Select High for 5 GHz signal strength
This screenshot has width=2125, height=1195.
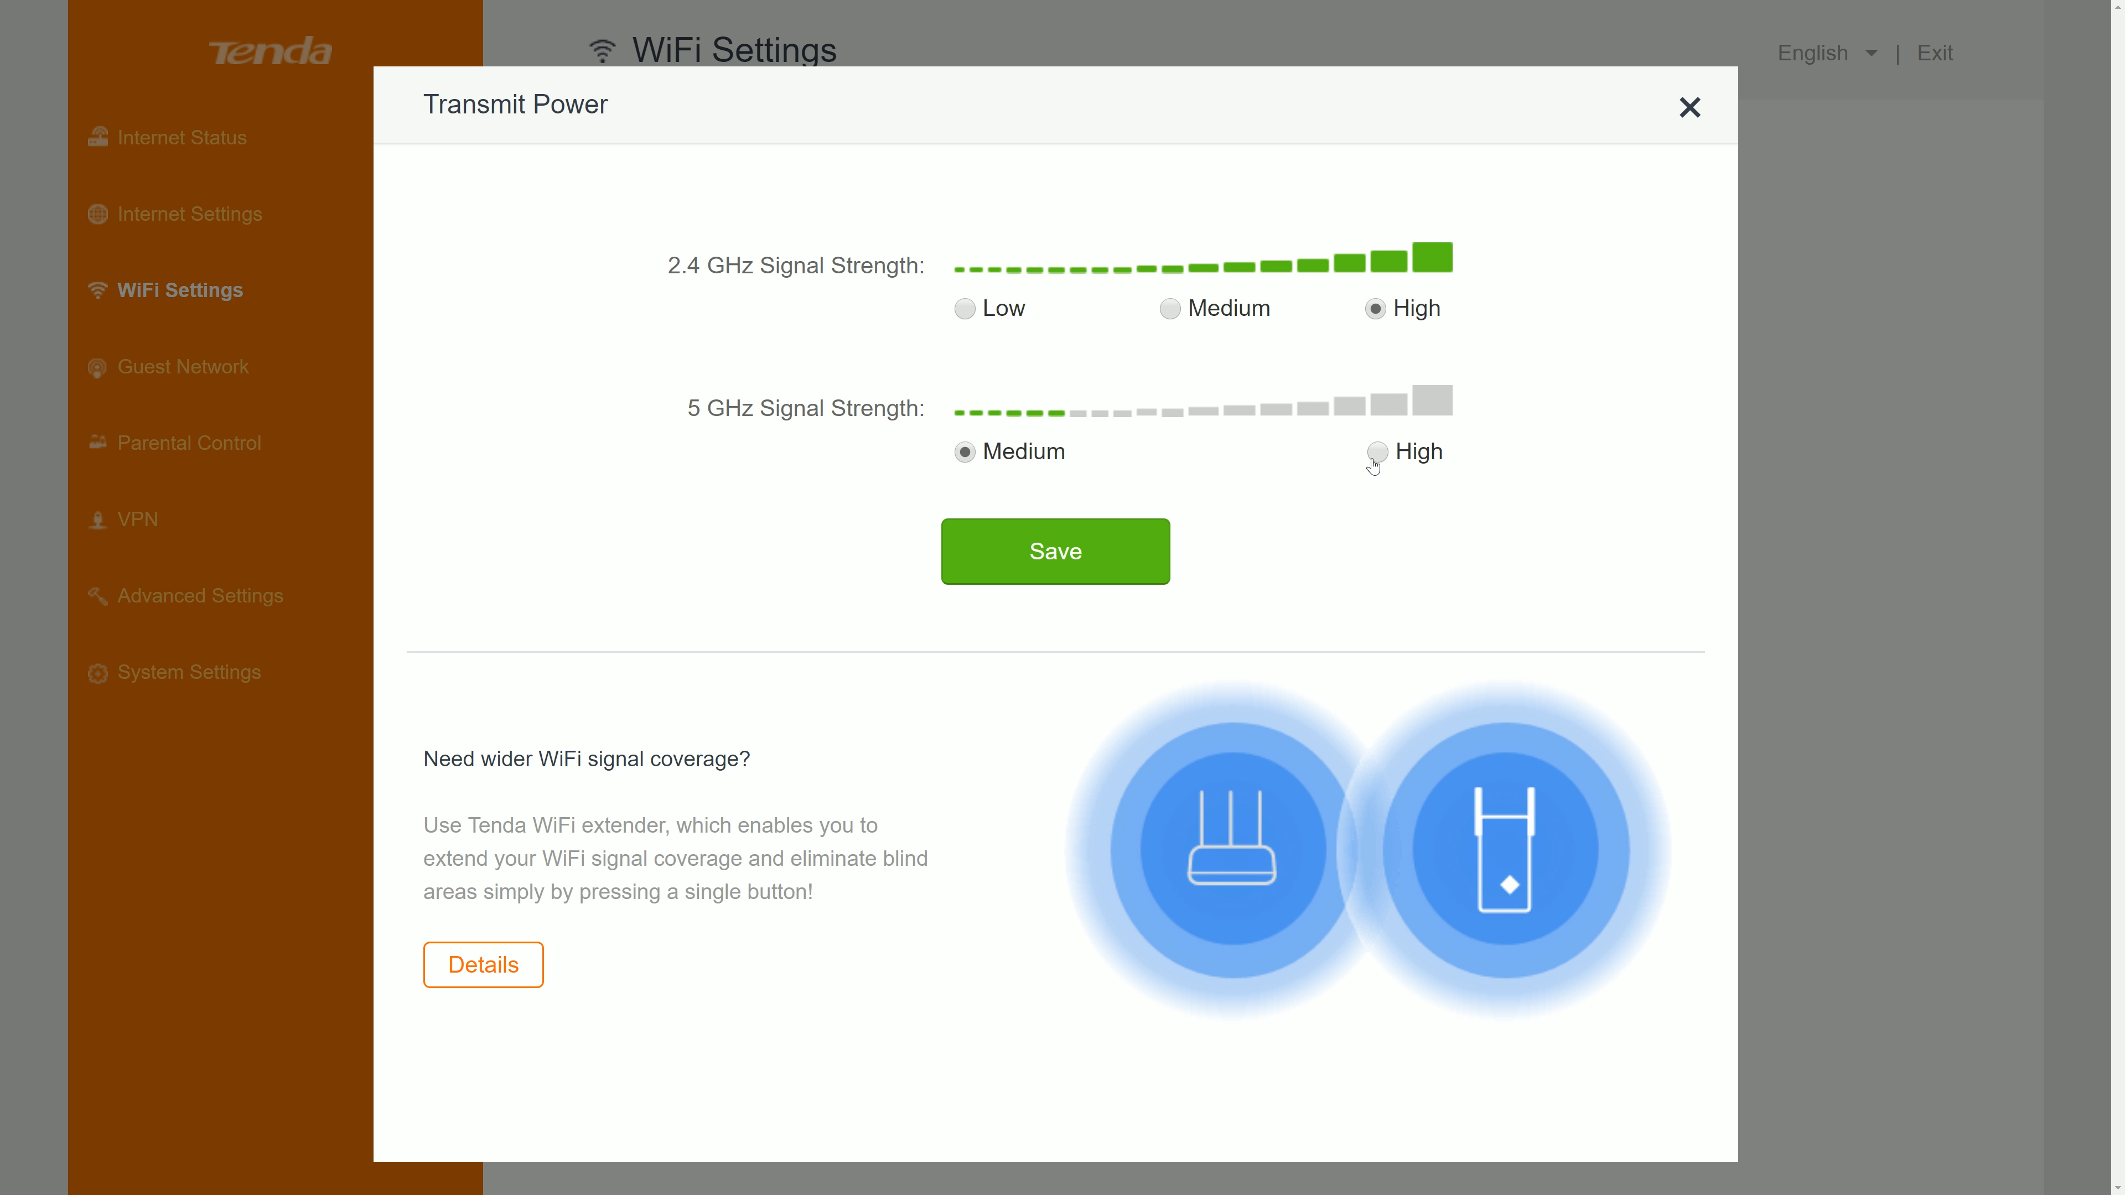pos(1376,451)
